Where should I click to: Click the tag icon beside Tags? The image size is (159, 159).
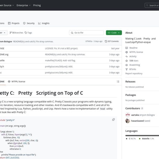click(x=26, y=33)
